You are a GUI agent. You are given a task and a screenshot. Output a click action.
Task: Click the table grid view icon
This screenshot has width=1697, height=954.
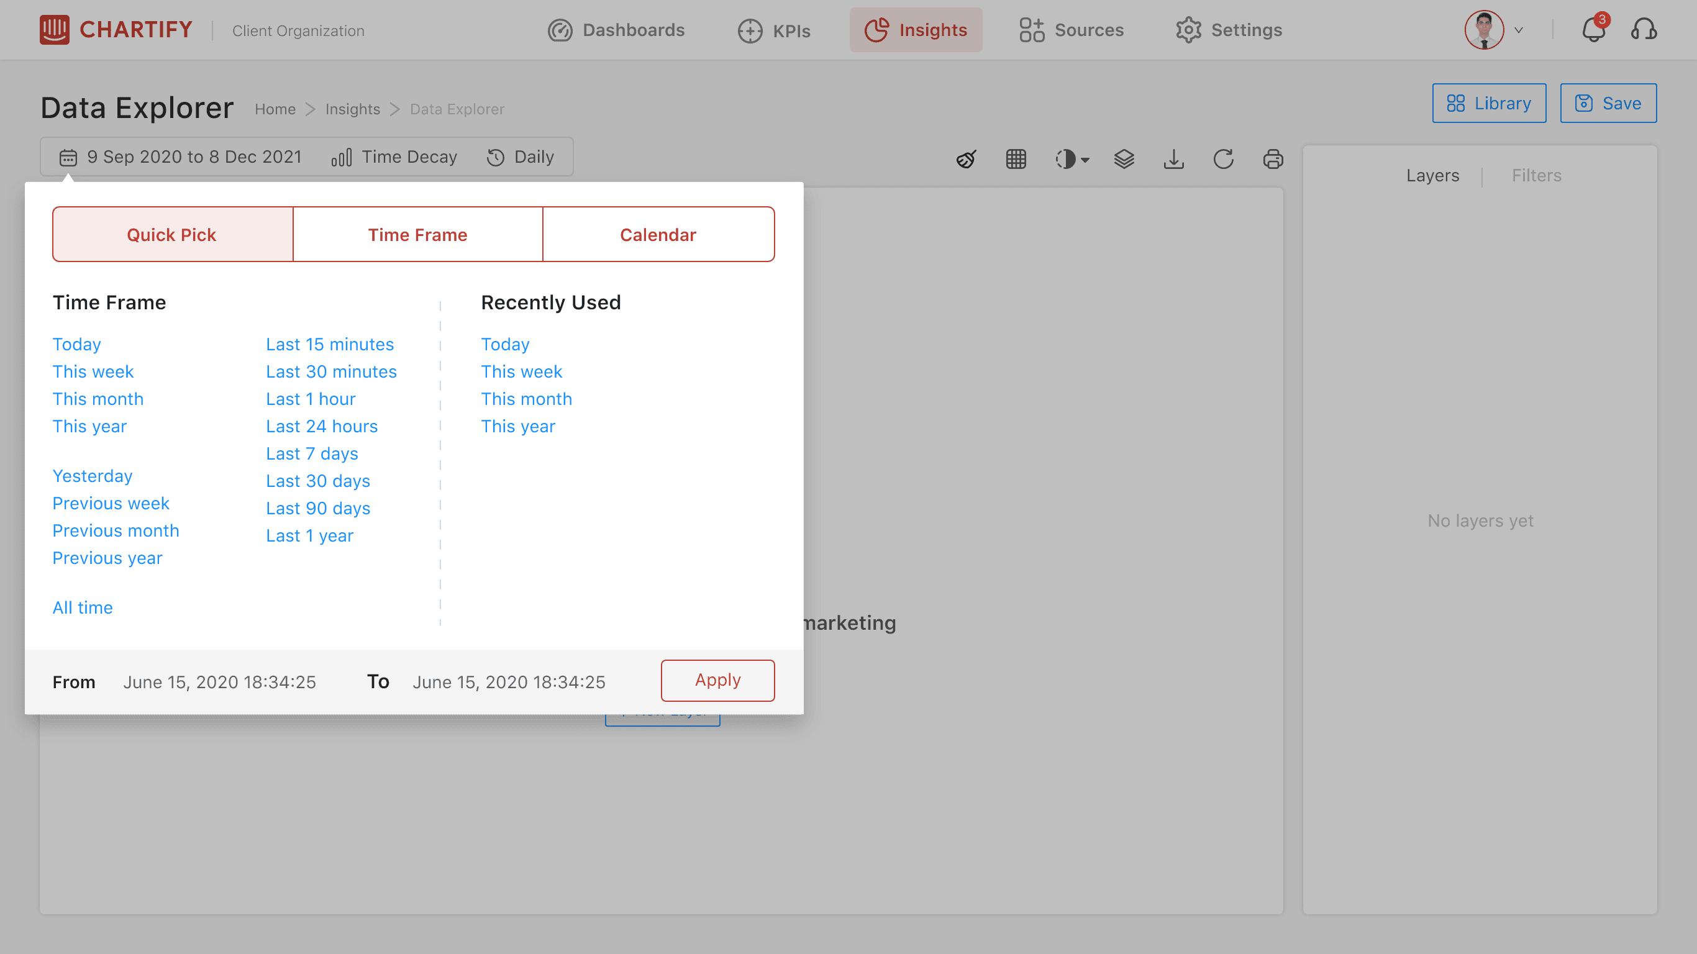pyautogui.click(x=1016, y=159)
